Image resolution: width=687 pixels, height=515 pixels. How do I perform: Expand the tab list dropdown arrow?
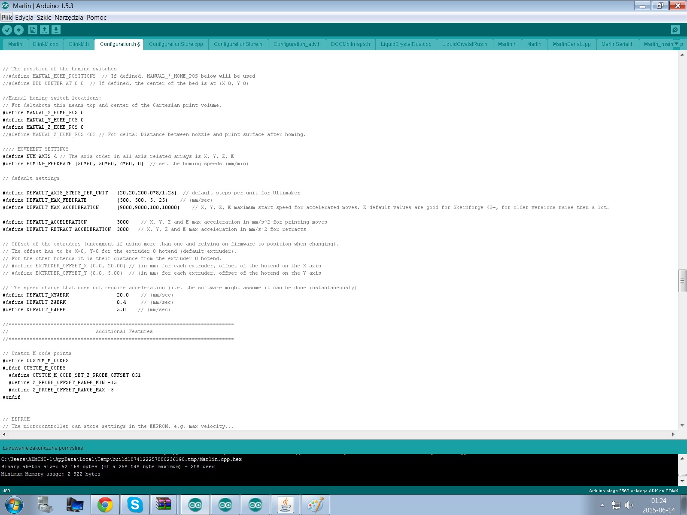coord(677,44)
